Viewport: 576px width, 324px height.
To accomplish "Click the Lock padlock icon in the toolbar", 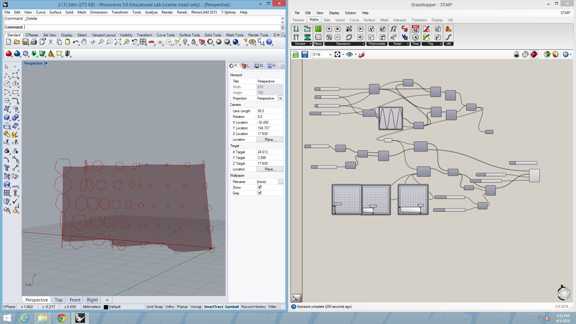I will (193, 42).
